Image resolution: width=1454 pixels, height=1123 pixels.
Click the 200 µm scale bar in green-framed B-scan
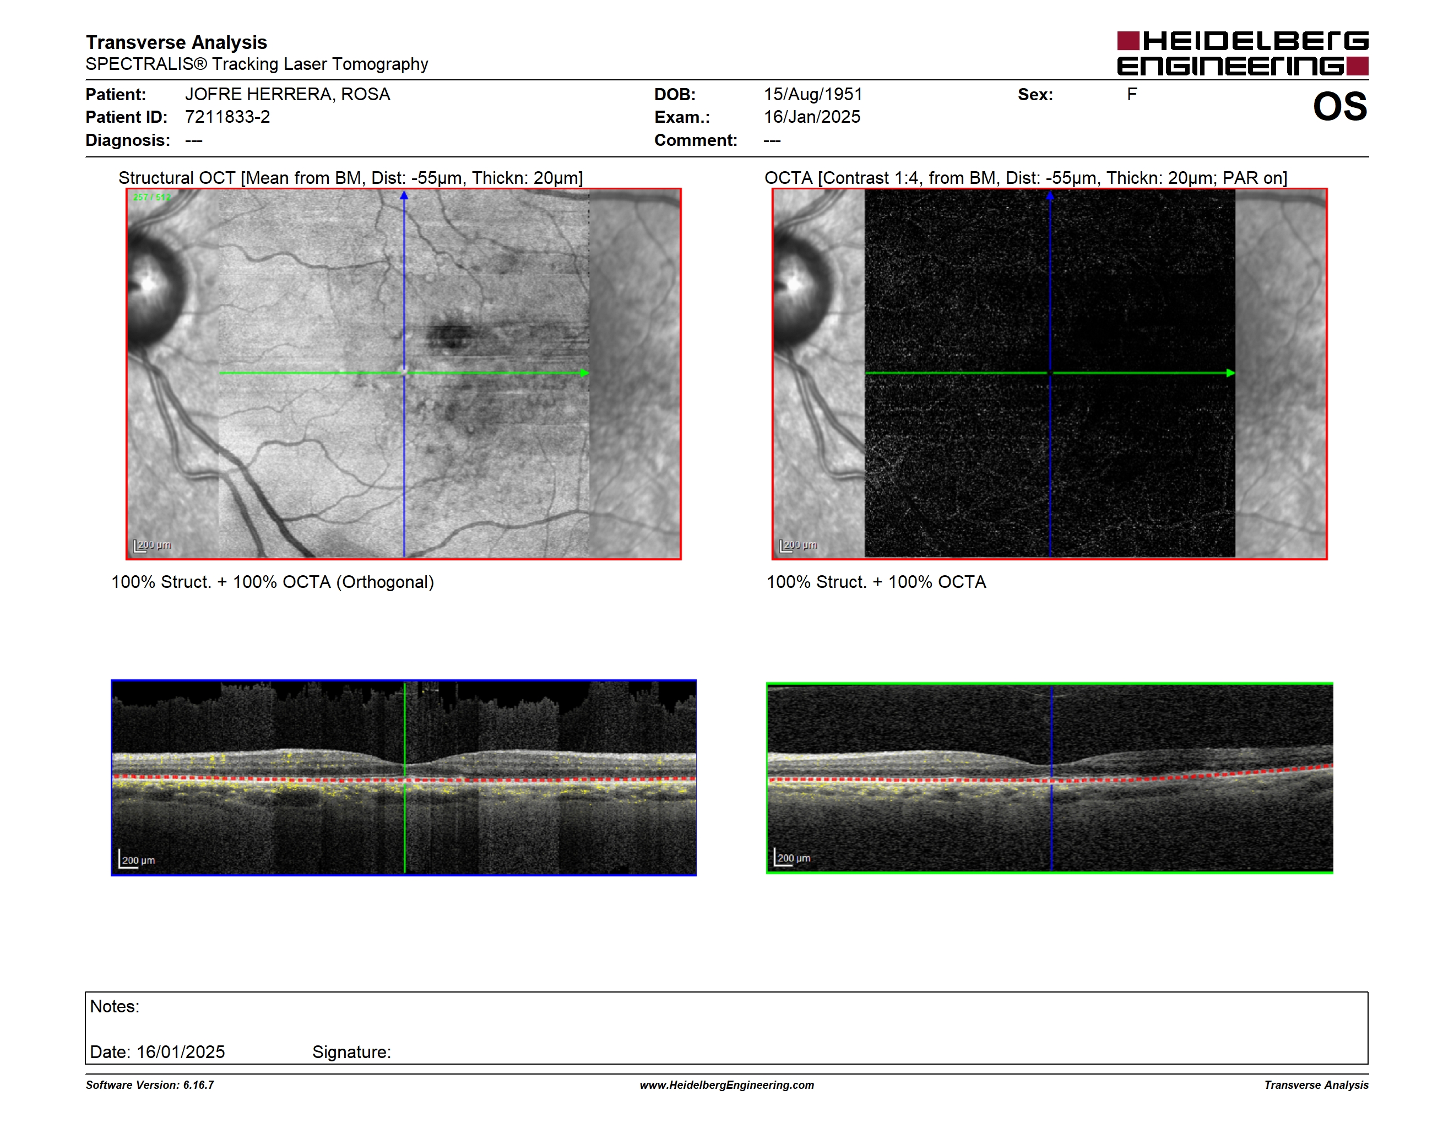point(792,857)
